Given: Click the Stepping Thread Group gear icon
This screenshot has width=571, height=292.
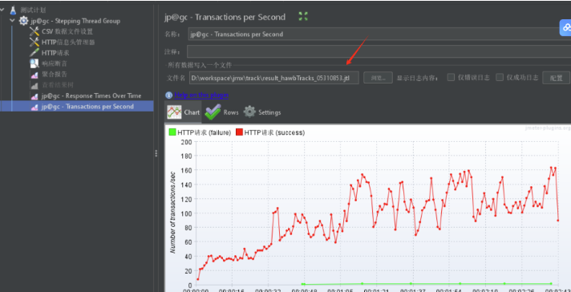Looking at the screenshot, I should click(x=24, y=21).
